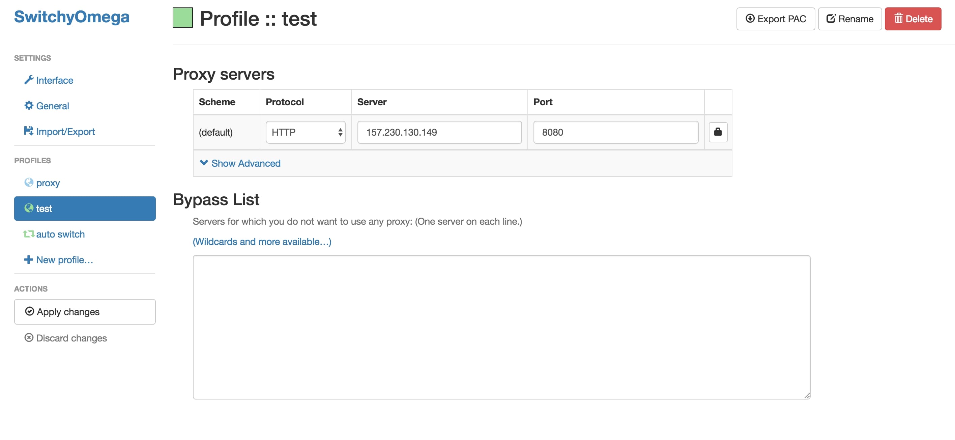Click the General settings gear icon
This screenshot has width=955, height=440.
coord(29,106)
